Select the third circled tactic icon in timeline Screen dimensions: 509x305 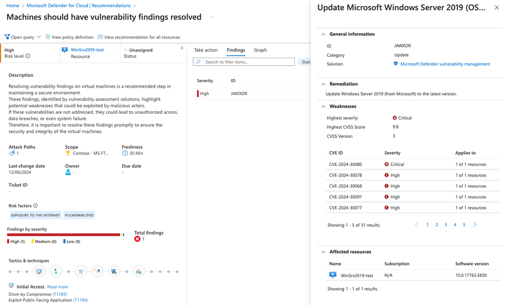[x=81, y=271]
